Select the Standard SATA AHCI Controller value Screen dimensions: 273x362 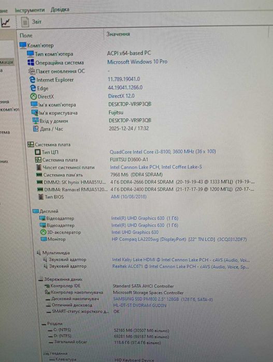(143, 286)
